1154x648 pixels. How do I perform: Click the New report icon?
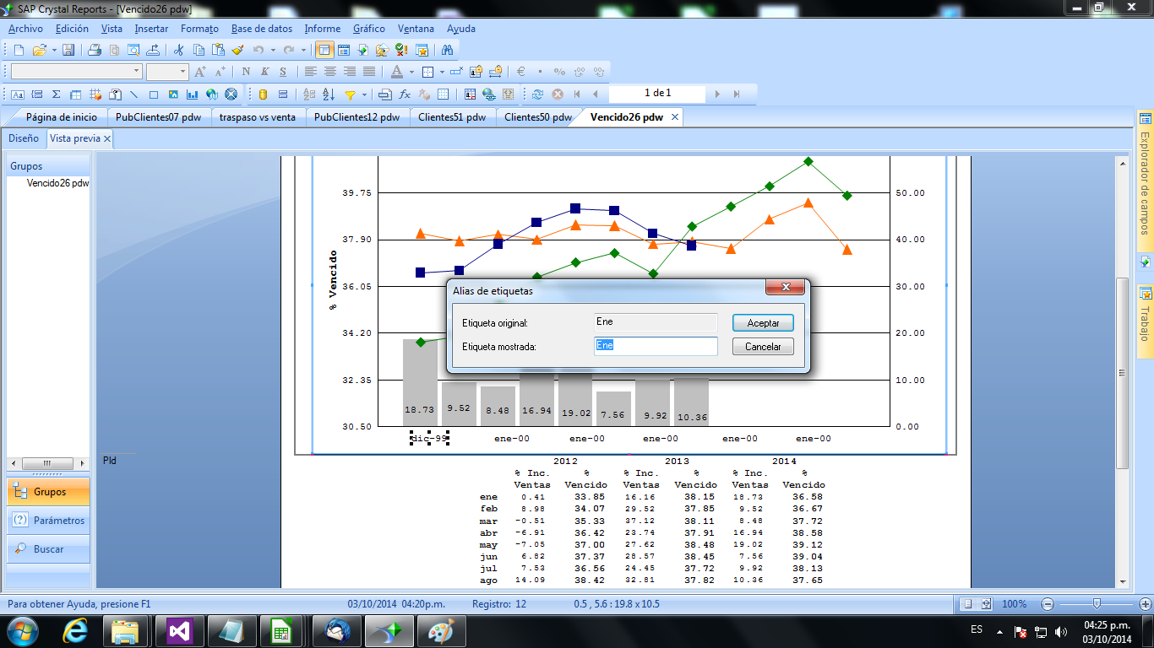(x=19, y=50)
